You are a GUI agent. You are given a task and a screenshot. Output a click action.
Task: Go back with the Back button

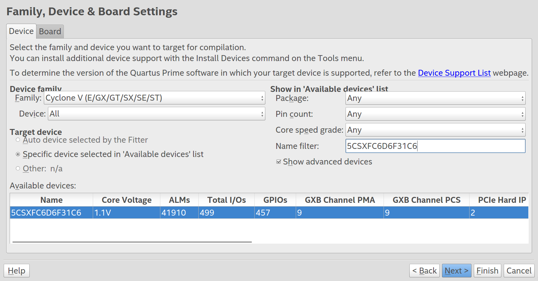[x=424, y=271]
